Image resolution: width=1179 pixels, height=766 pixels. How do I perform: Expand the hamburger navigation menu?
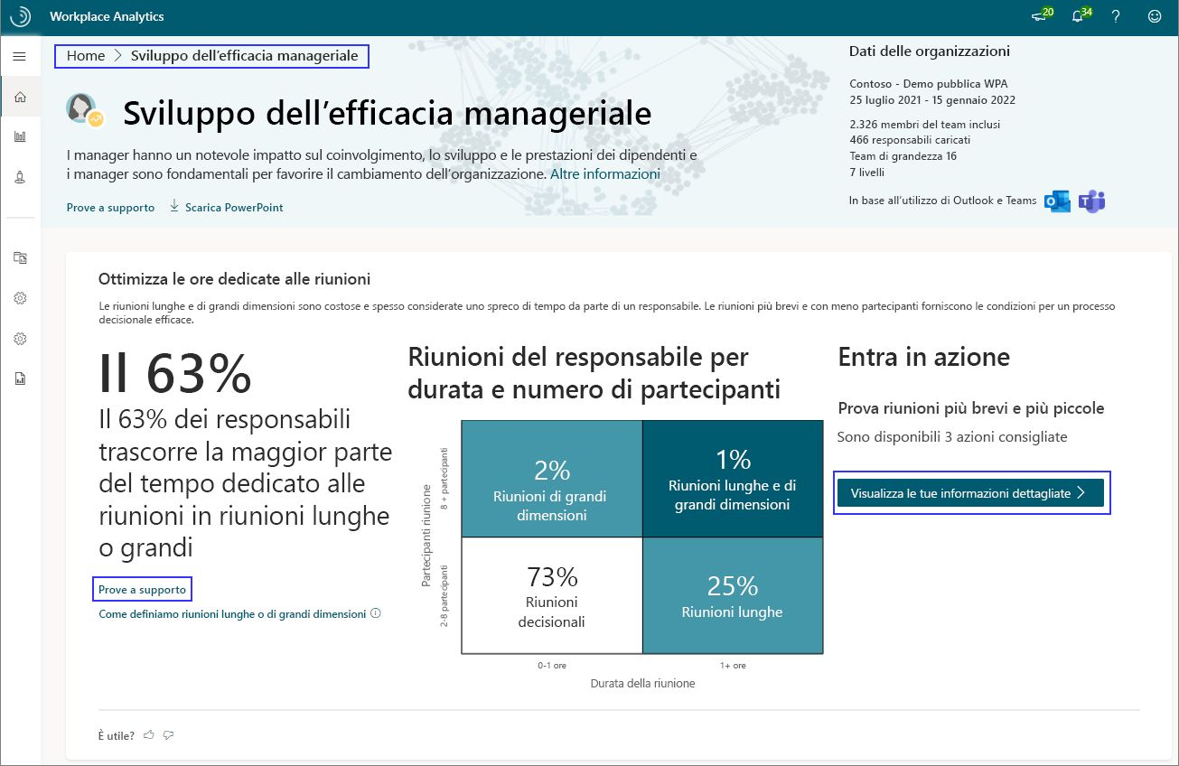click(x=20, y=56)
